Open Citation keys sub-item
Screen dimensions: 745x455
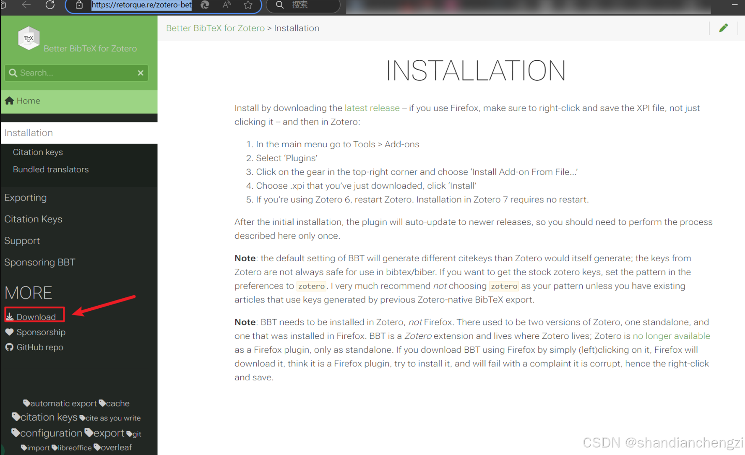click(38, 152)
